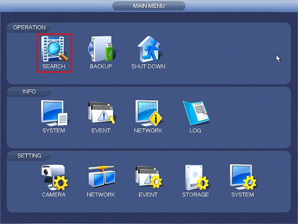Click the SHUT DOWN text label
This screenshot has height=224, width=298.
coord(148,66)
